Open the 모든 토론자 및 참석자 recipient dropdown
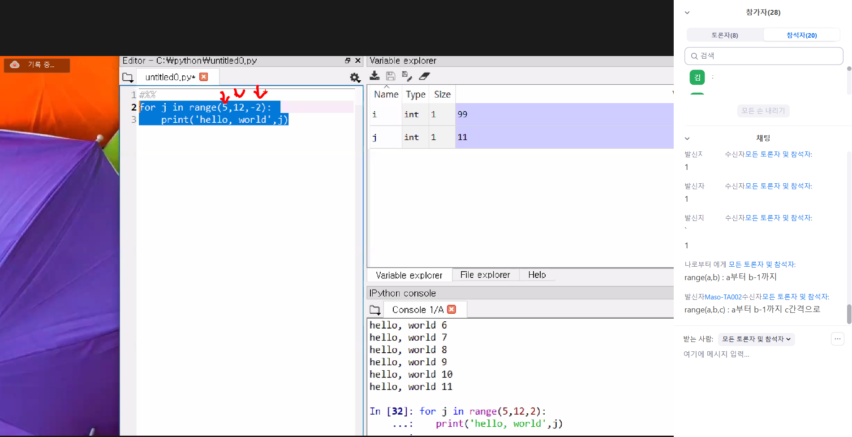 (x=756, y=339)
